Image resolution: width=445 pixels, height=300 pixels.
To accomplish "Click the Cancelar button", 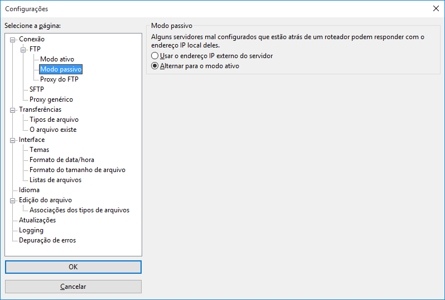I will pos(73,287).
